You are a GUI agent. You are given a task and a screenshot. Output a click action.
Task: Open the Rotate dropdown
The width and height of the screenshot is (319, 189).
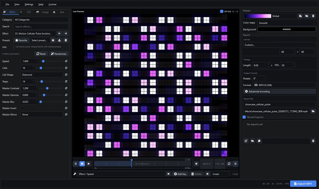tap(259, 78)
